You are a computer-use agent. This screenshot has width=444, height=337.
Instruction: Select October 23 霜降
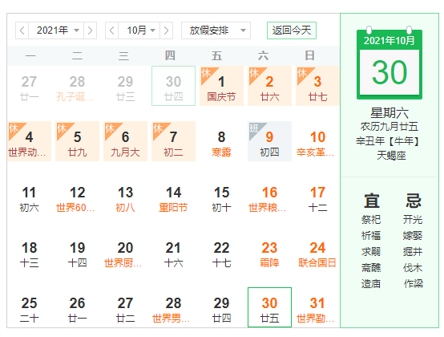click(x=269, y=254)
